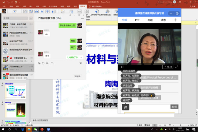Open the send file folder icon in chat
The image size is (198, 132).
pos(43,63)
